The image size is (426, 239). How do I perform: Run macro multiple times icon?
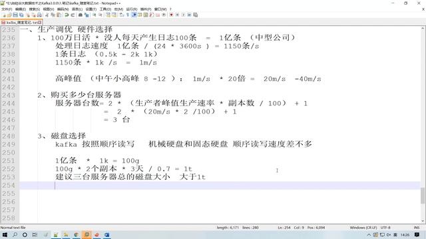pyautogui.click(x=189, y=15)
